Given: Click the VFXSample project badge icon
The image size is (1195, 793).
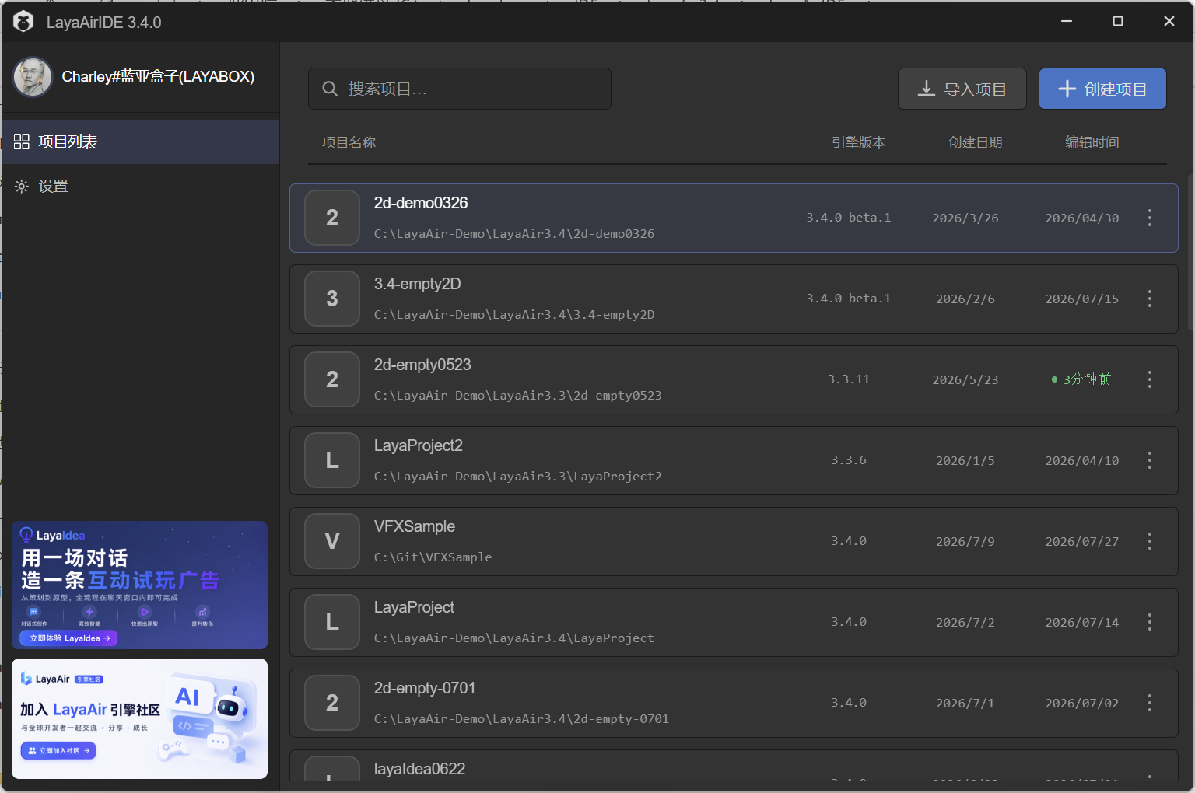Looking at the screenshot, I should 332,541.
